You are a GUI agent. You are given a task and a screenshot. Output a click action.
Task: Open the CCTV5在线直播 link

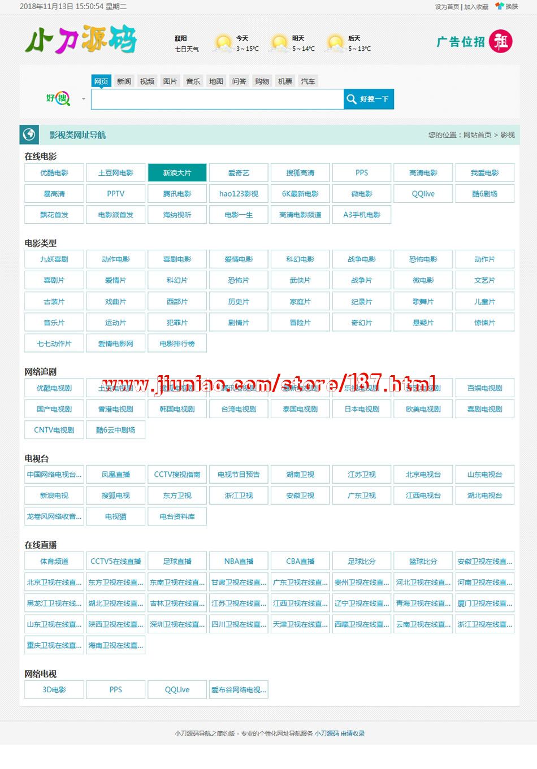[x=116, y=562]
